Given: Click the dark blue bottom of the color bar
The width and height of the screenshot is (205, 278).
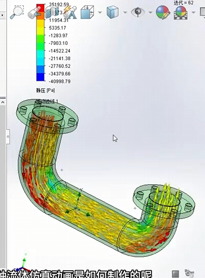Looking at the screenshot, I should click(x=41, y=77).
